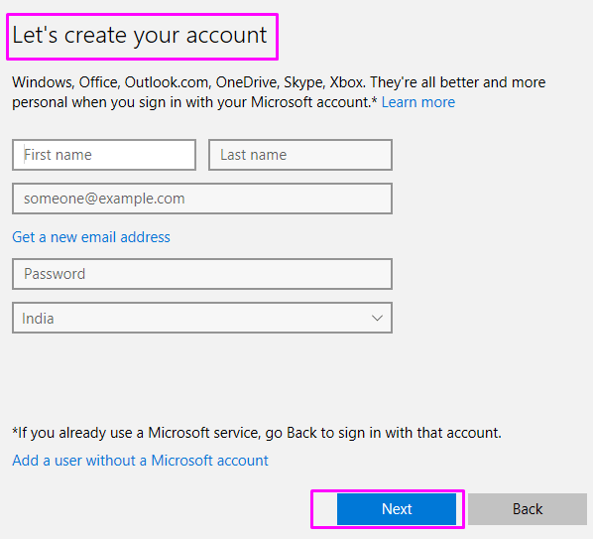593x539 pixels.
Task: Open the Learn more link
Action: [417, 102]
